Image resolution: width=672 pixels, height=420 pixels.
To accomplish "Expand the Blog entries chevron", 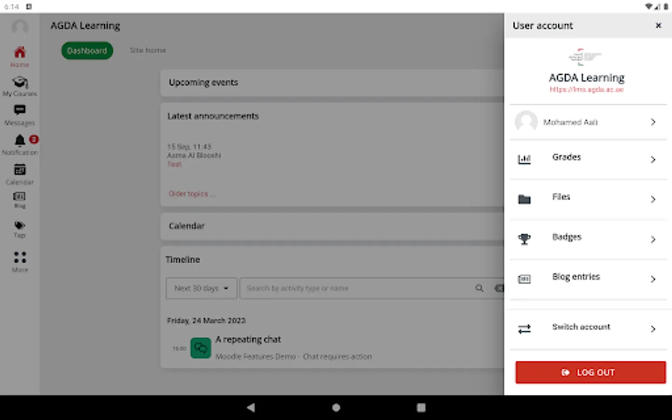I will [x=653, y=279].
